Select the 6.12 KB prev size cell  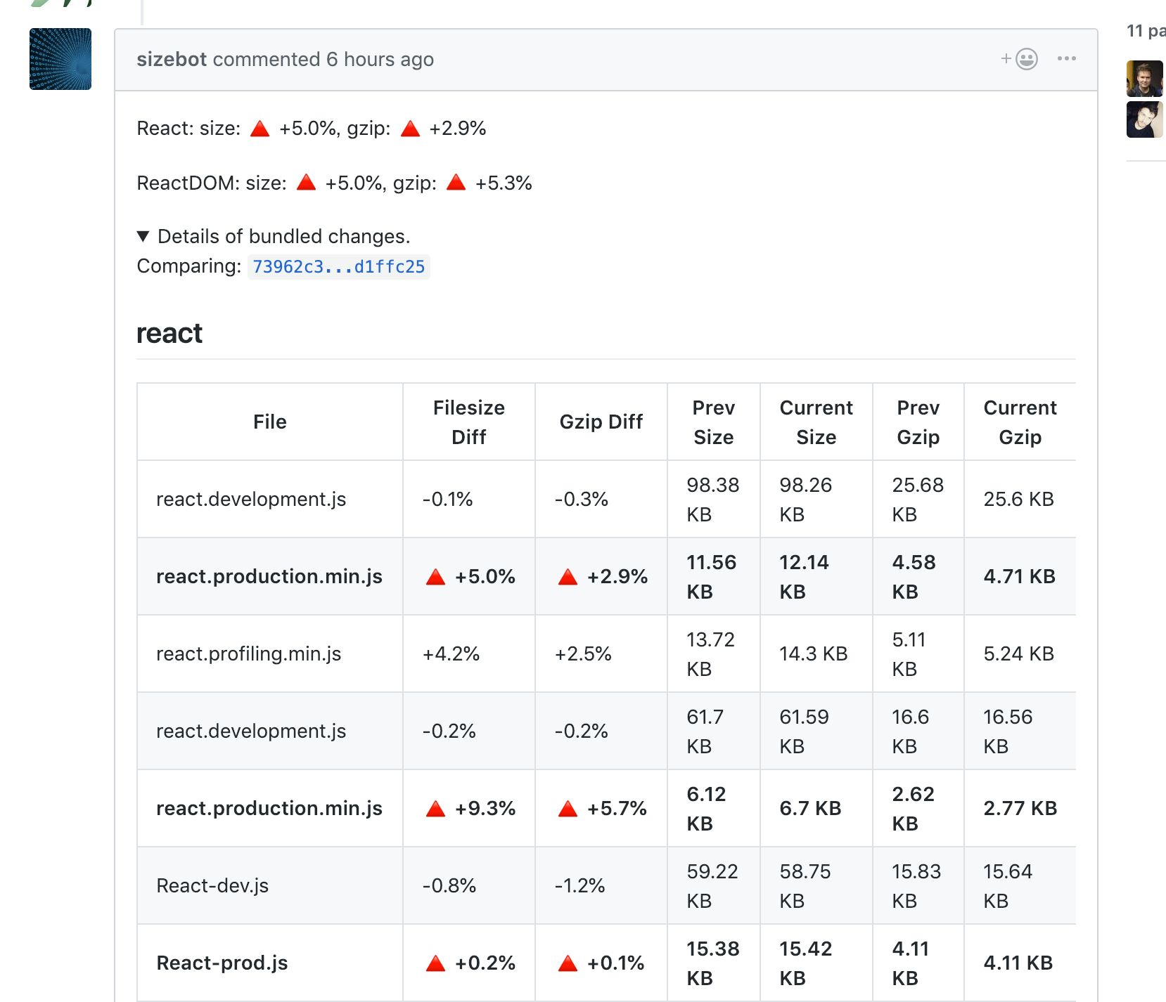[x=714, y=808]
